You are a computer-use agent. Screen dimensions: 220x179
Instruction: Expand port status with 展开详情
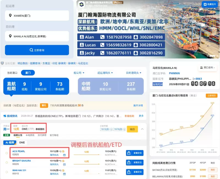(x=138, y=106)
